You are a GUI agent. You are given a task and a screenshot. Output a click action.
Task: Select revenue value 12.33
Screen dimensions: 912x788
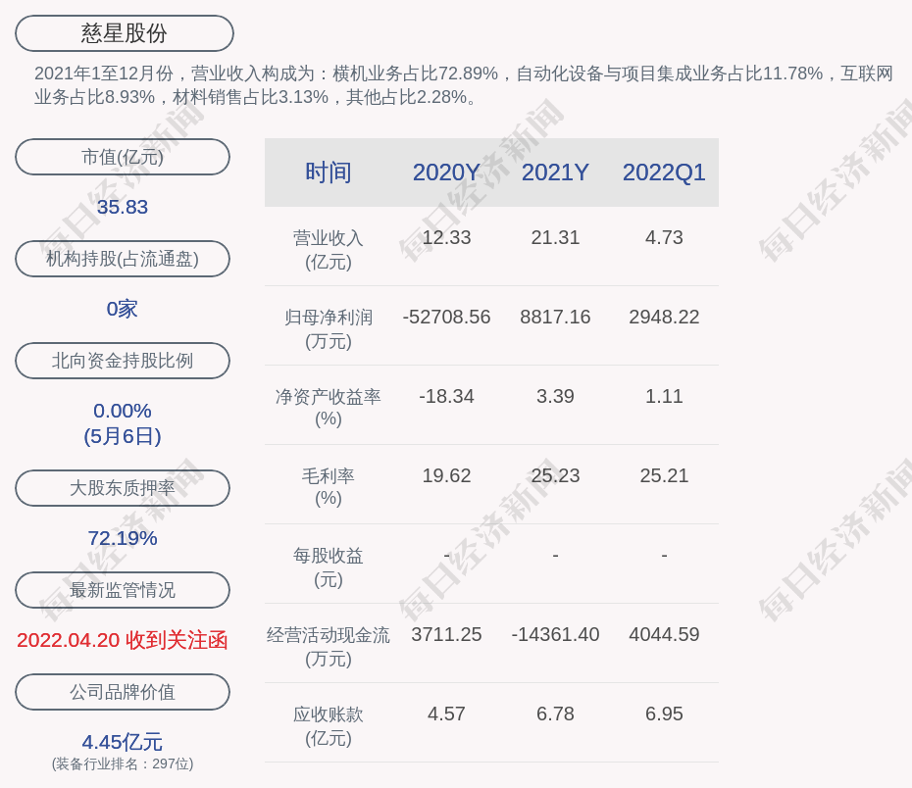[x=446, y=238]
